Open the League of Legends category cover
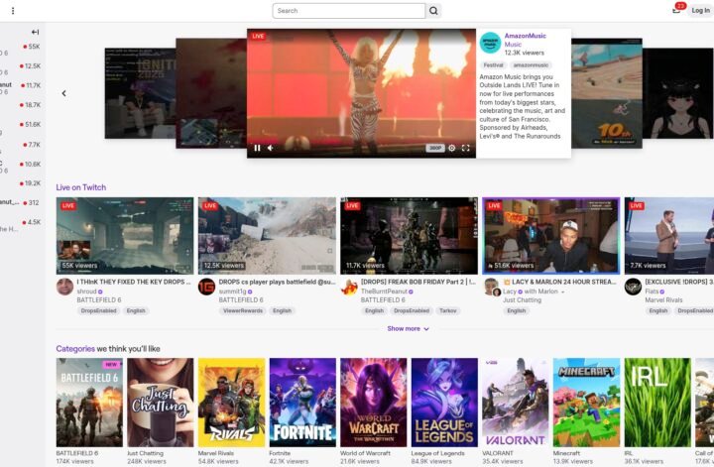The image size is (714, 467). coord(444,403)
